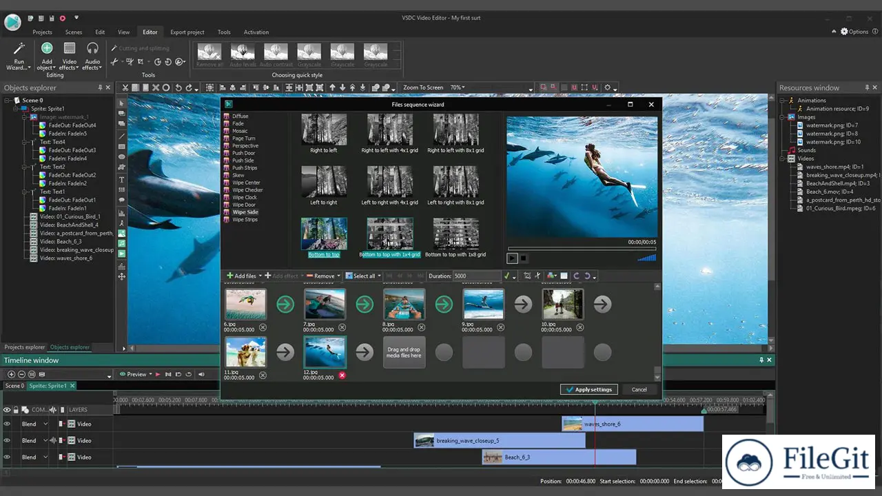Viewport: 882px width, 496px height.
Task: Click the timeline zoom out minus icon
Action: click(21, 374)
